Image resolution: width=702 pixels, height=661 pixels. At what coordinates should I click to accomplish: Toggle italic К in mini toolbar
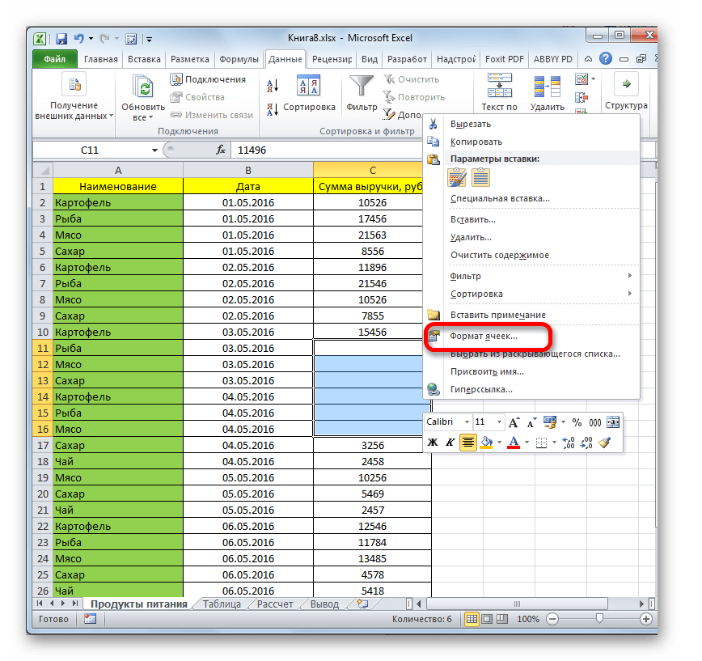[449, 442]
